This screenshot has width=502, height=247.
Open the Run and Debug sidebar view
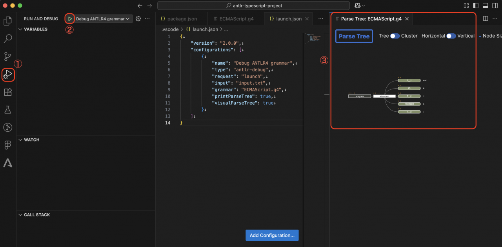click(x=8, y=74)
